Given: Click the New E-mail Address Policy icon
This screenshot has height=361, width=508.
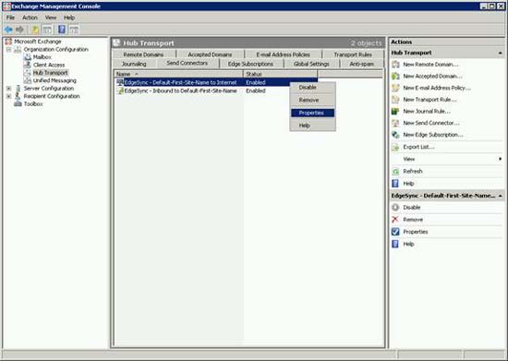Looking at the screenshot, I should click(395, 88).
